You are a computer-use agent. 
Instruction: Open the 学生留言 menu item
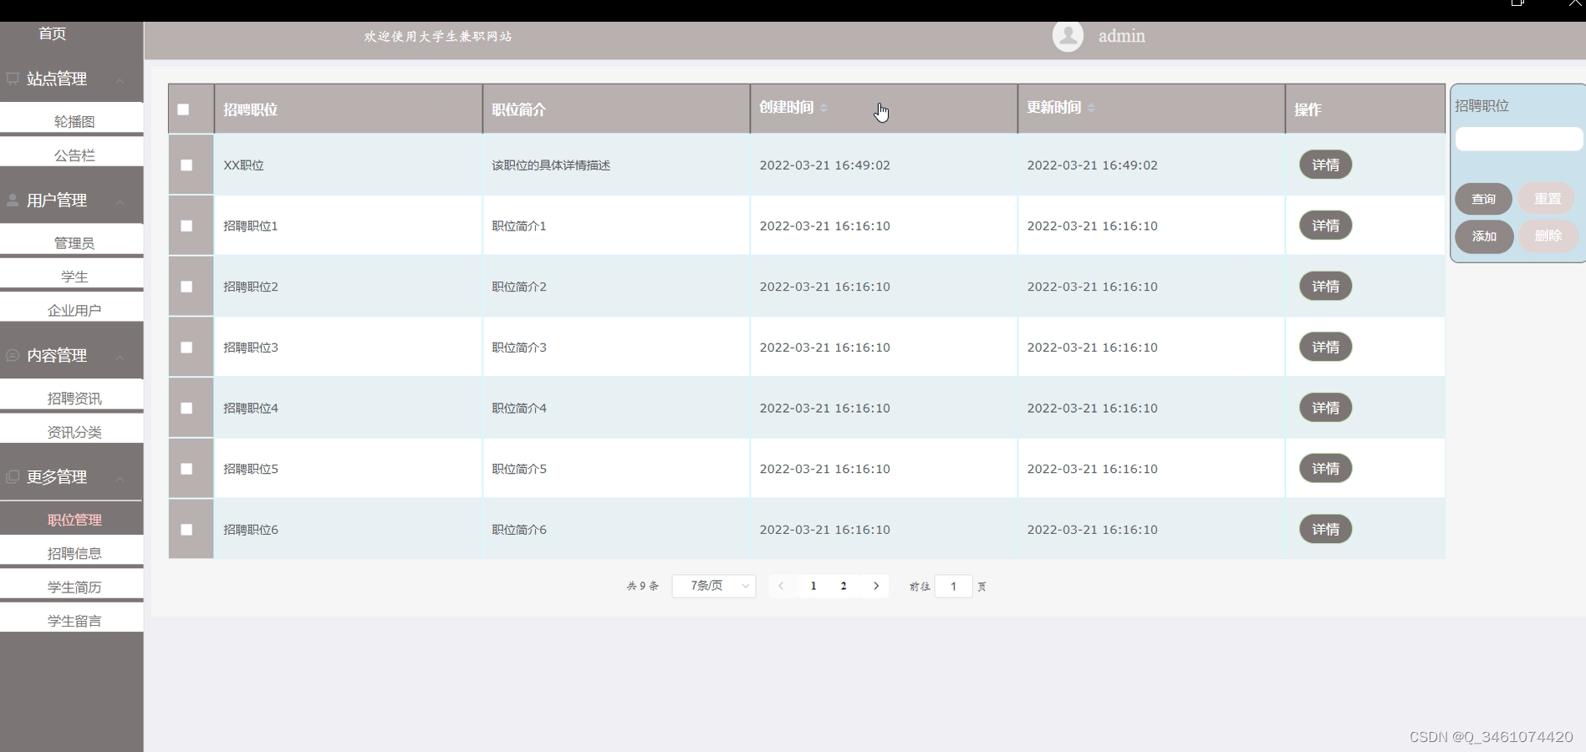coord(74,621)
